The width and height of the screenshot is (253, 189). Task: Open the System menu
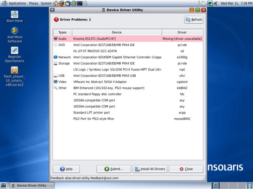(x=46, y=3)
